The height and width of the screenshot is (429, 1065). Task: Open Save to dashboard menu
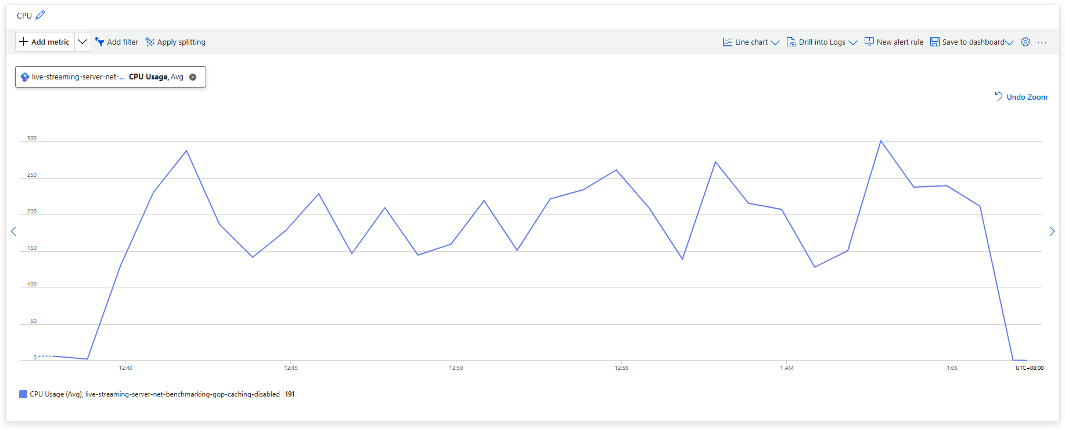(x=972, y=42)
